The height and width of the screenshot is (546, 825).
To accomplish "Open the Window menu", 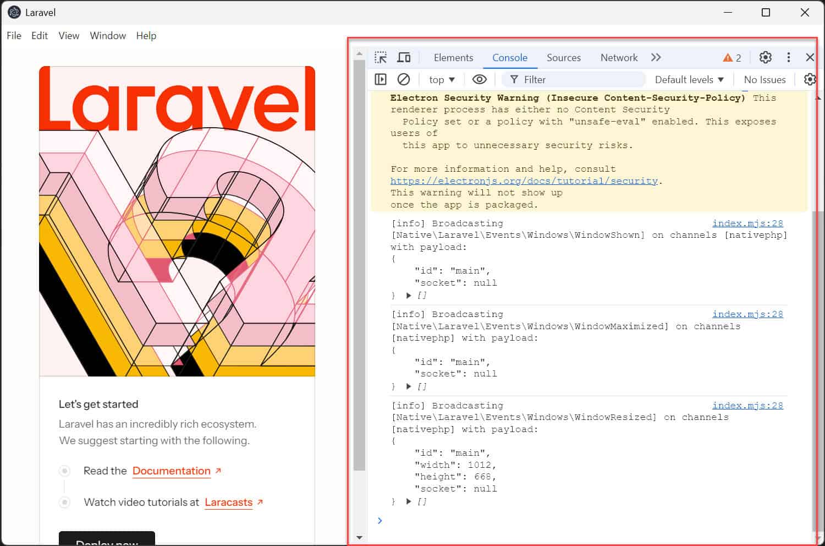I will pos(108,36).
